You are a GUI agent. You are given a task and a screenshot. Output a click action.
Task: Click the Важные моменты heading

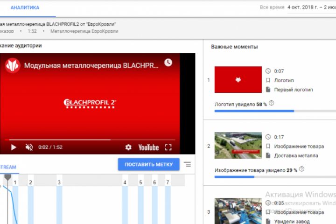tap(234, 47)
